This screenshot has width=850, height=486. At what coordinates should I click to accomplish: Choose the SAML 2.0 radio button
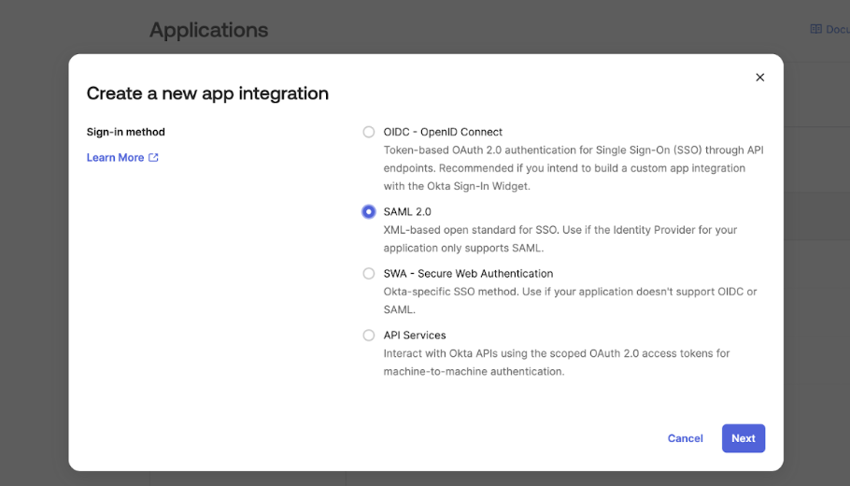point(369,212)
